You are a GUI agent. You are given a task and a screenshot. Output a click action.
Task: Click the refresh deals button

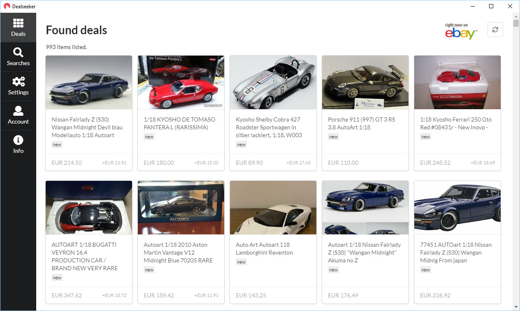tap(495, 30)
